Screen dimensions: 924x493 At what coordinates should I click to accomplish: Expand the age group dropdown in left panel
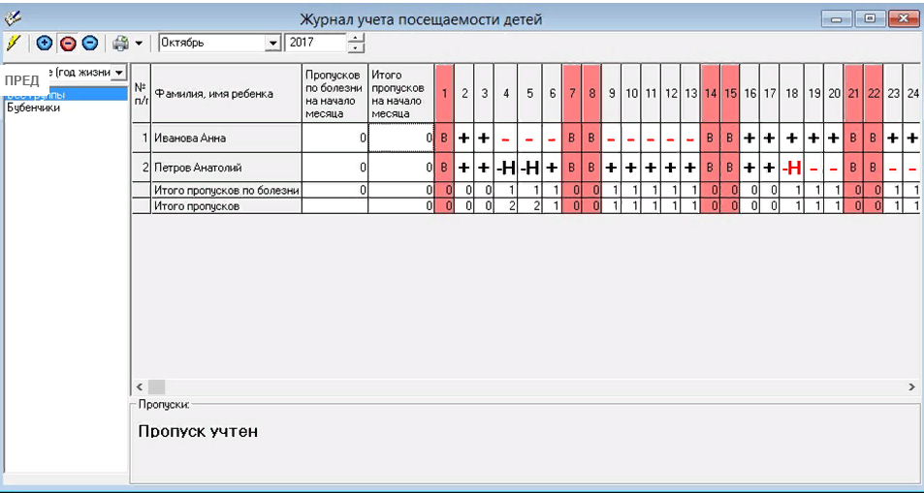click(119, 73)
